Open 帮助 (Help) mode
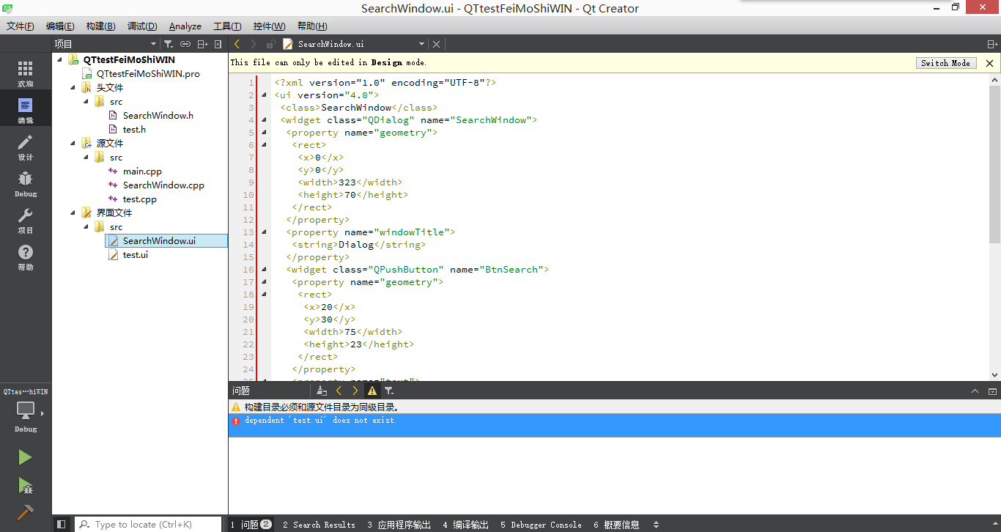 [26, 257]
